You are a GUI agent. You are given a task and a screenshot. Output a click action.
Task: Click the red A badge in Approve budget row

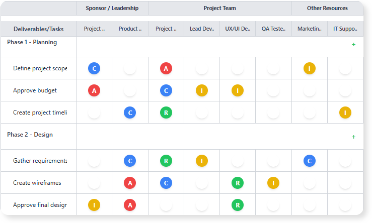94,90
